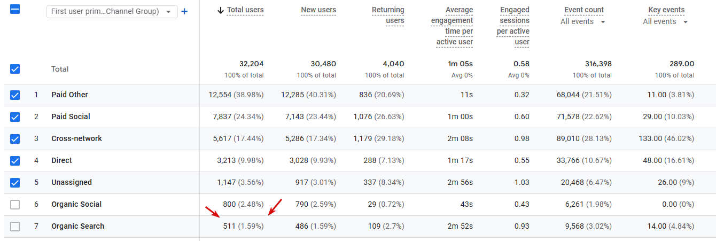The image size is (716, 241).
Task: Click the Organic Search channel name
Action: pyautogui.click(x=78, y=227)
